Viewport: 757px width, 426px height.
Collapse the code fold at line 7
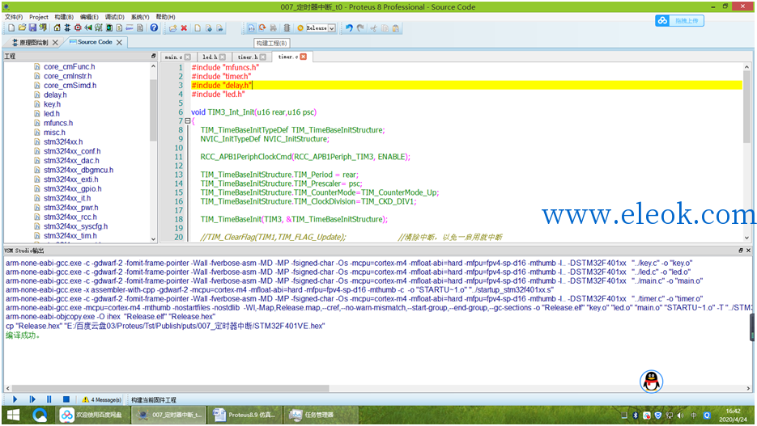point(187,121)
